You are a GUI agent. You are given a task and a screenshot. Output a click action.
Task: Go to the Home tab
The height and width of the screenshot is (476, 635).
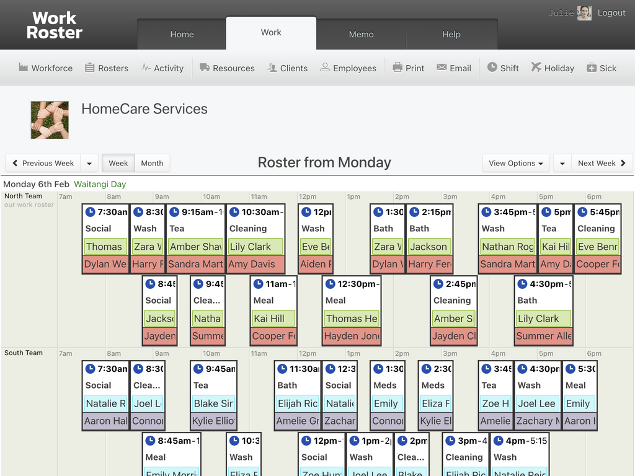click(182, 35)
